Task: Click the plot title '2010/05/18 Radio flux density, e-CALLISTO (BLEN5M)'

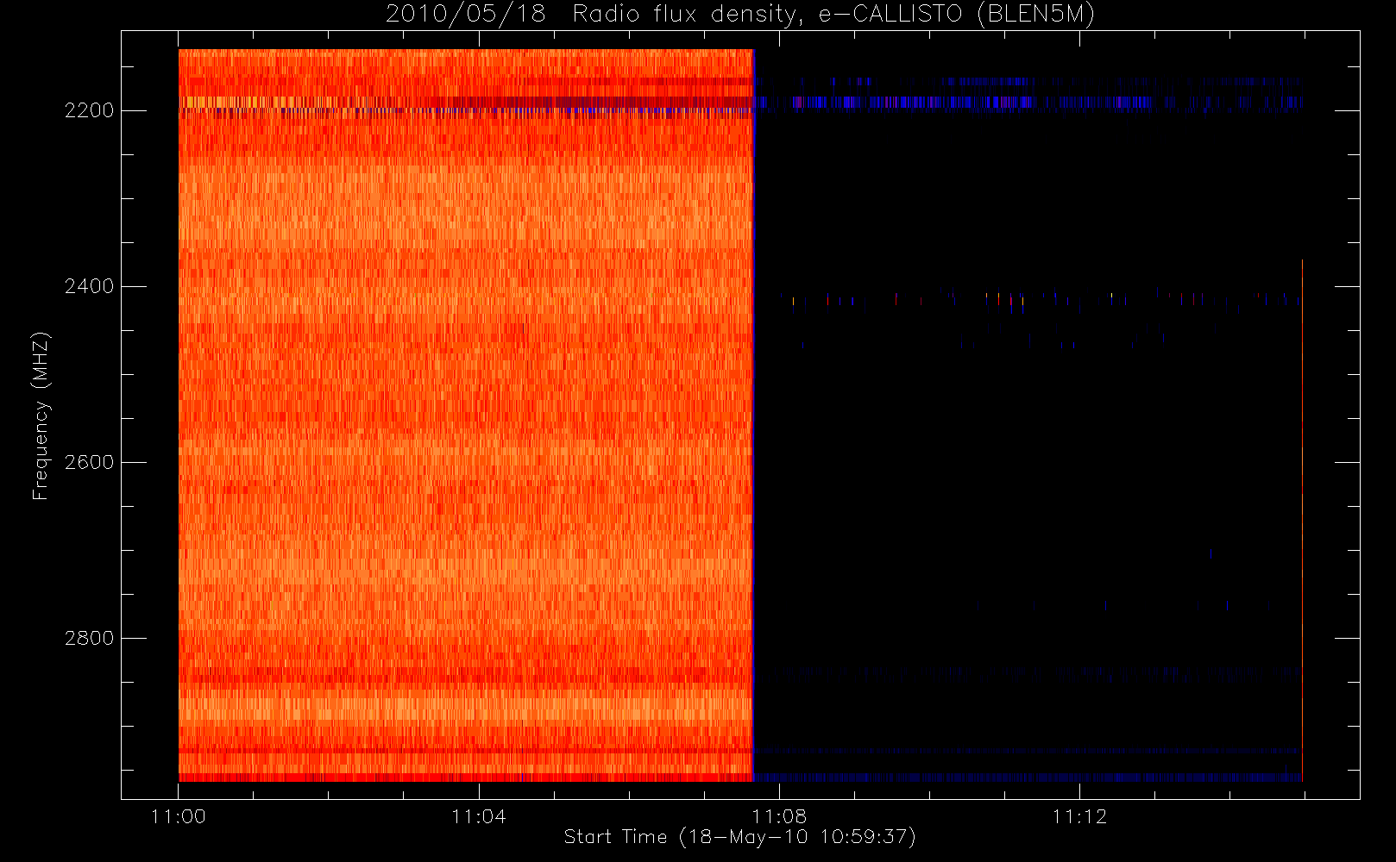Action: pos(740,15)
